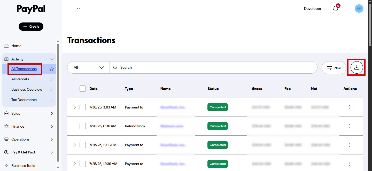Click the main page vertical scrollbar
372x171 pixels.
pos(370,25)
